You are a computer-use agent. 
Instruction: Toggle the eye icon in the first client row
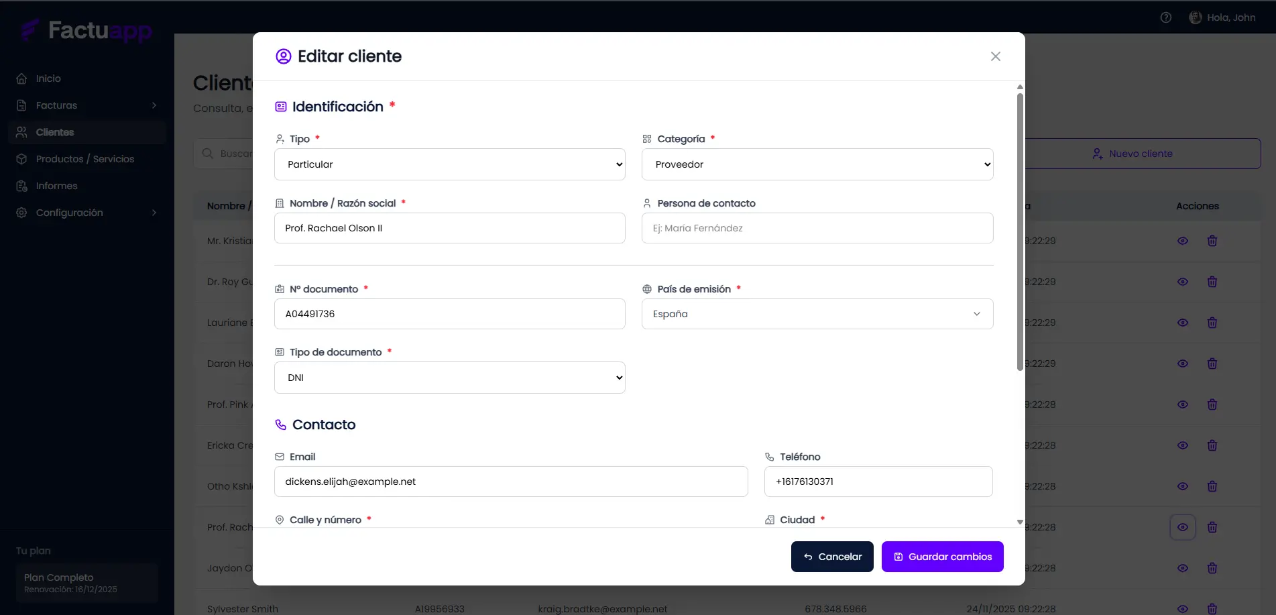click(1183, 241)
